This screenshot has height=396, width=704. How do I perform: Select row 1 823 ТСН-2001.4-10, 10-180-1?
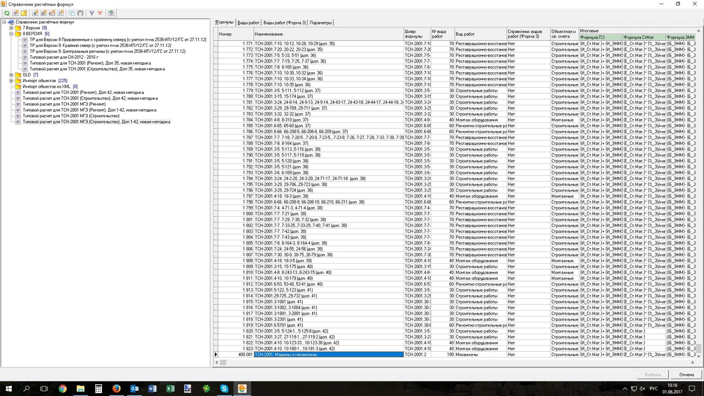pos(454,349)
